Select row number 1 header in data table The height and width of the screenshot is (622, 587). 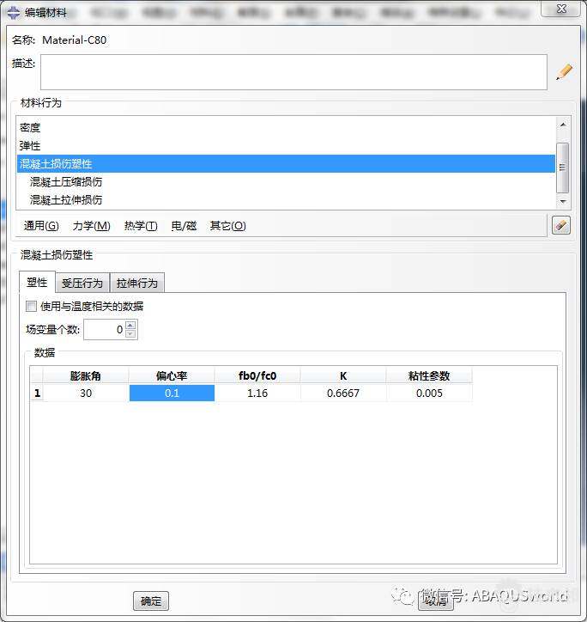point(37,393)
